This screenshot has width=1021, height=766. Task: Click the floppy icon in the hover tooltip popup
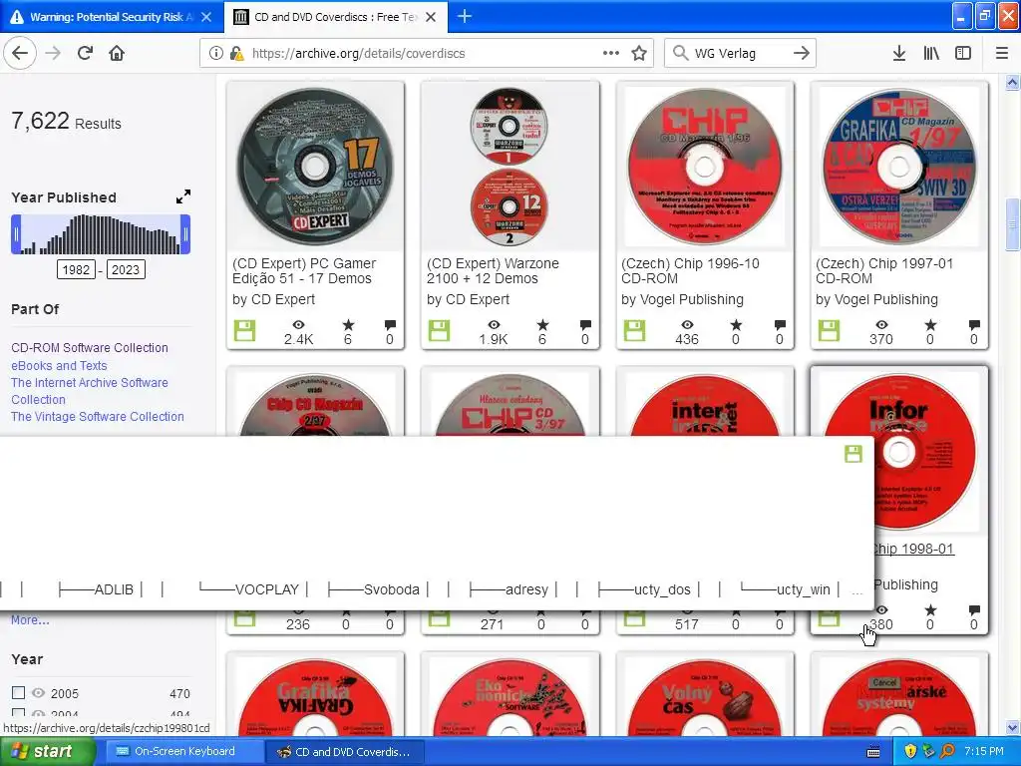(853, 454)
